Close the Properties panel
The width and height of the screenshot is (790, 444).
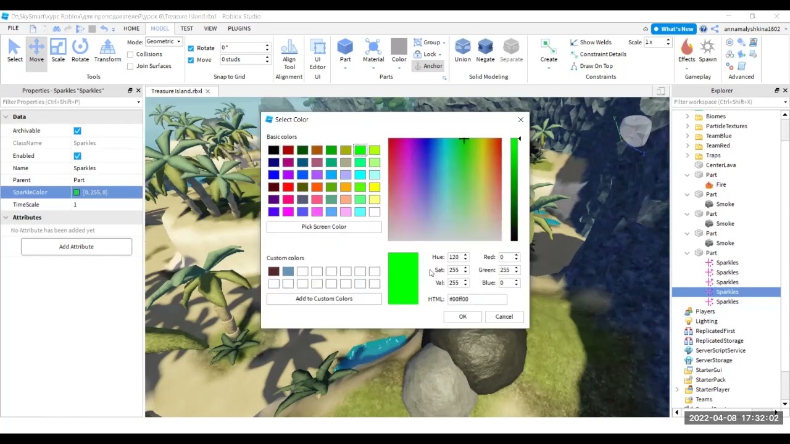(x=138, y=91)
